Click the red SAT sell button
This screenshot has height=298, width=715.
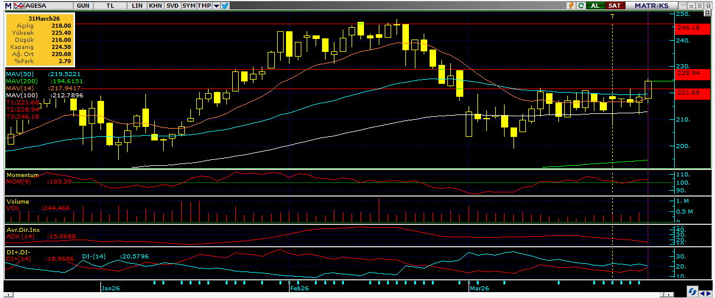(615, 5)
